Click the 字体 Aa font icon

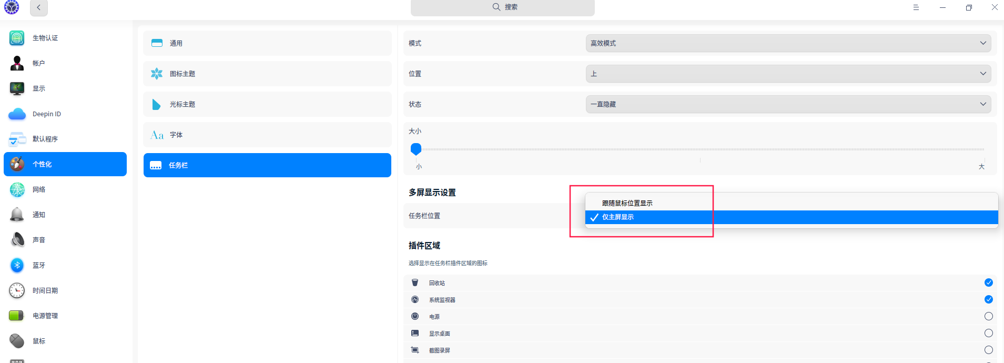click(x=157, y=135)
